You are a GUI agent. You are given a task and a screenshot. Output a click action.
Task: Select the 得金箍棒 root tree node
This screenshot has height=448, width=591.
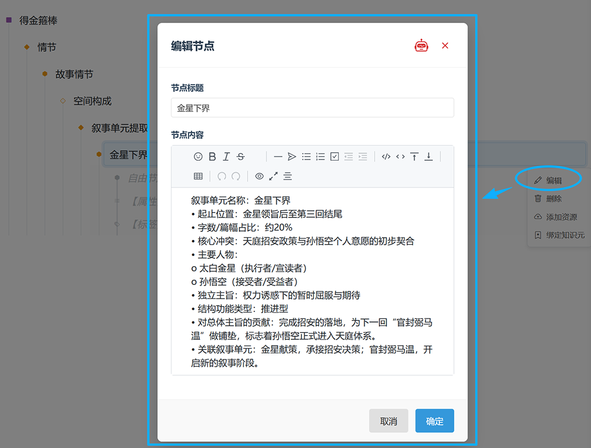(x=38, y=20)
